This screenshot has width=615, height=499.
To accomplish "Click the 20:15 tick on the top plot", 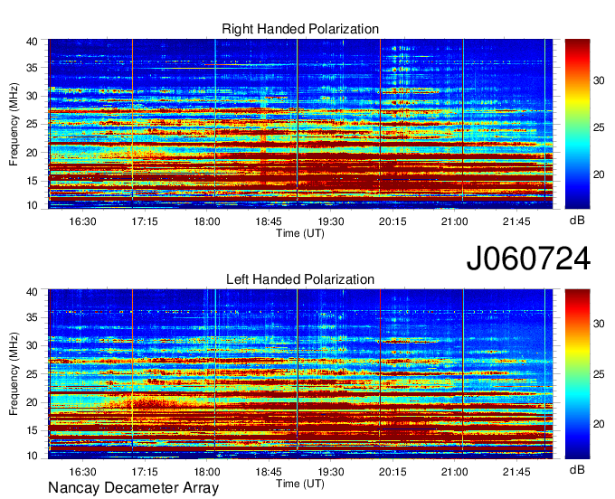I will [393, 221].
